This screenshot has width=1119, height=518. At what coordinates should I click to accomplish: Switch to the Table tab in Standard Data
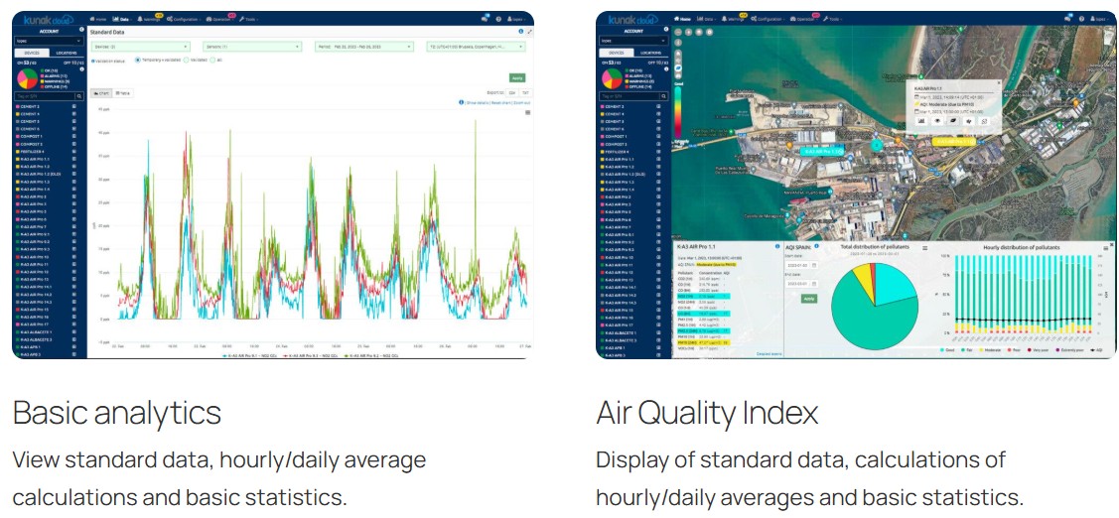123,92
